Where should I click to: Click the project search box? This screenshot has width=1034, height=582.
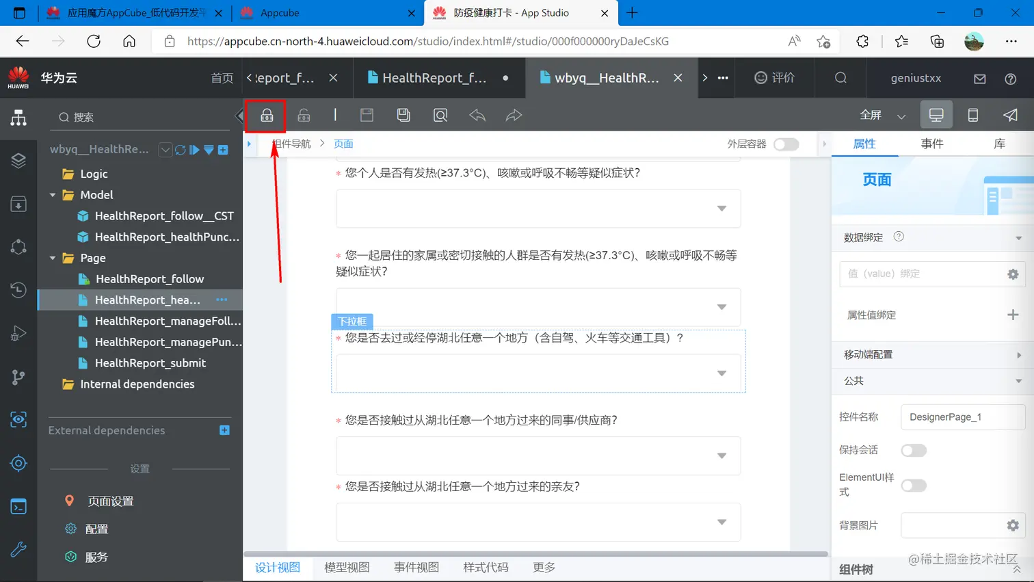pos(140,117)
